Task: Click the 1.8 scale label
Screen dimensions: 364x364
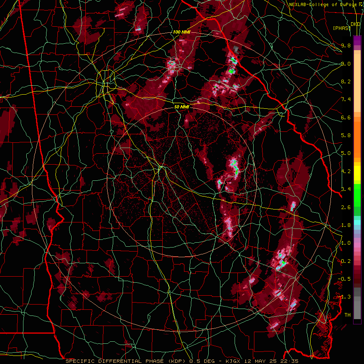Action: [346, 225]
